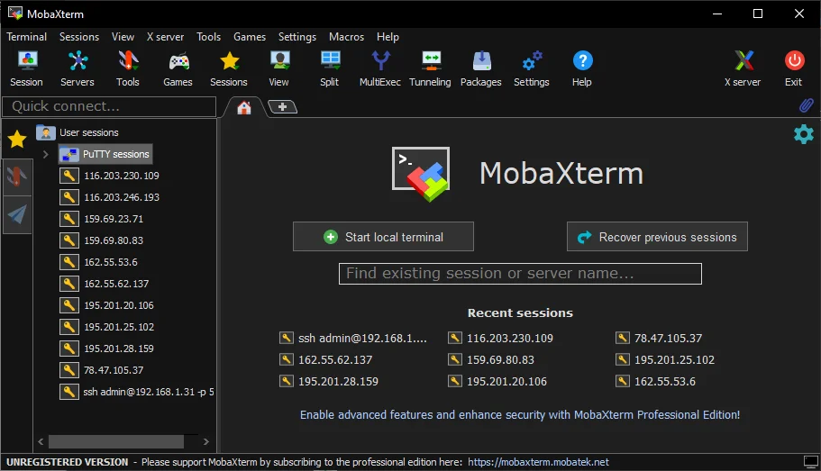This screenshot has width=821, height=471.
Task: Toggle the X server toolbar icon
Action: 743,68
